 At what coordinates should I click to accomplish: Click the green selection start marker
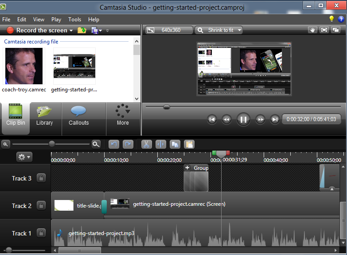[214, 153]
